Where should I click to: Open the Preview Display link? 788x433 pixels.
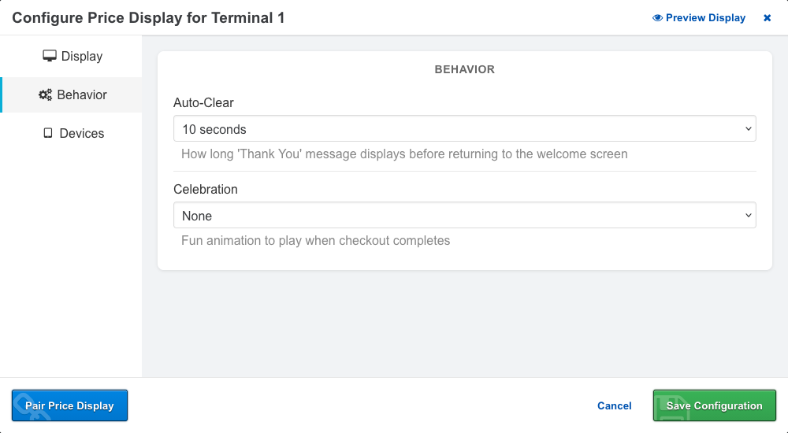coord(705,18)
